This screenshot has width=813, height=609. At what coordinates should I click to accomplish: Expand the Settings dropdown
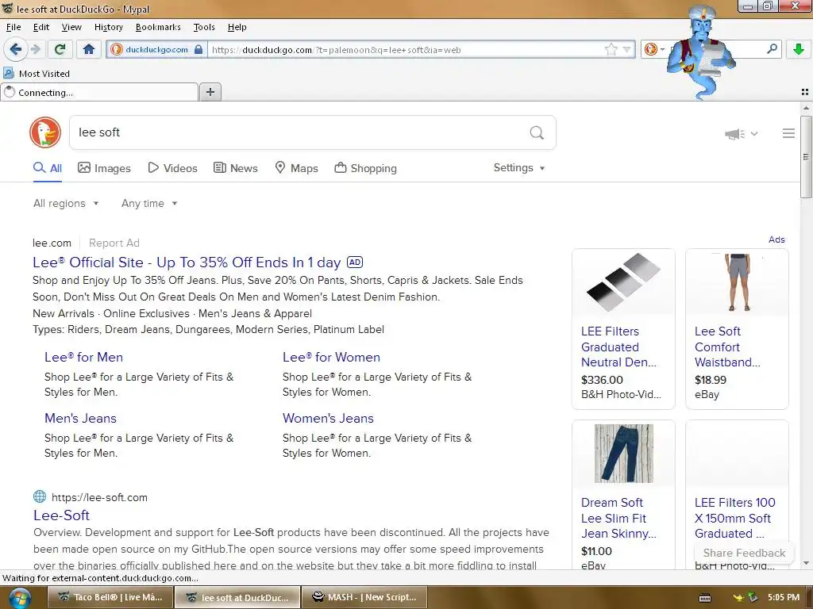click(x=519, y=168)
